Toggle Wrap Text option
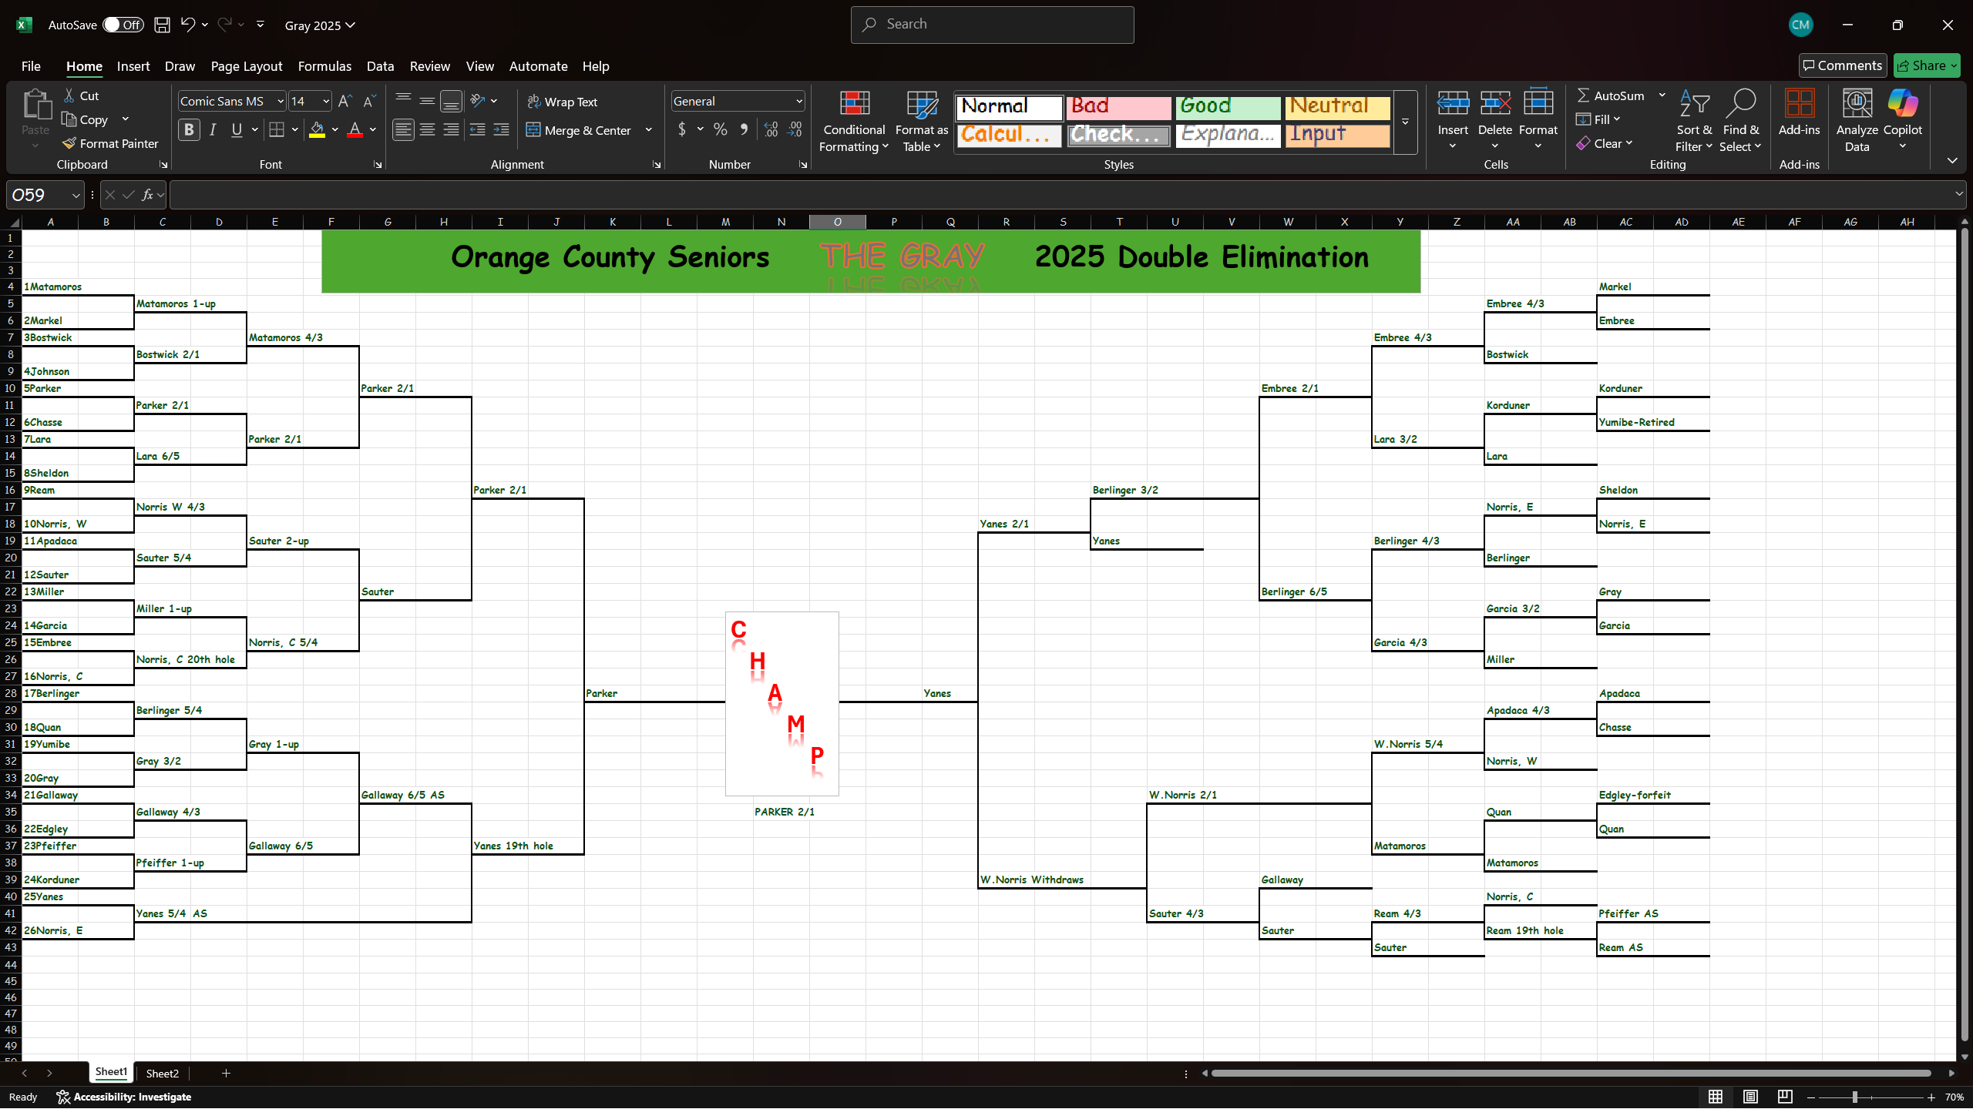The width and height of the screenshot is (1973, 1109). pyautogui.click(x=563, y=102)
